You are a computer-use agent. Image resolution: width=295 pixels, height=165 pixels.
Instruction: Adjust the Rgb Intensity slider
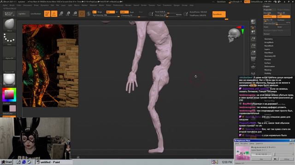pyautogui.click(x=106, y=15)
